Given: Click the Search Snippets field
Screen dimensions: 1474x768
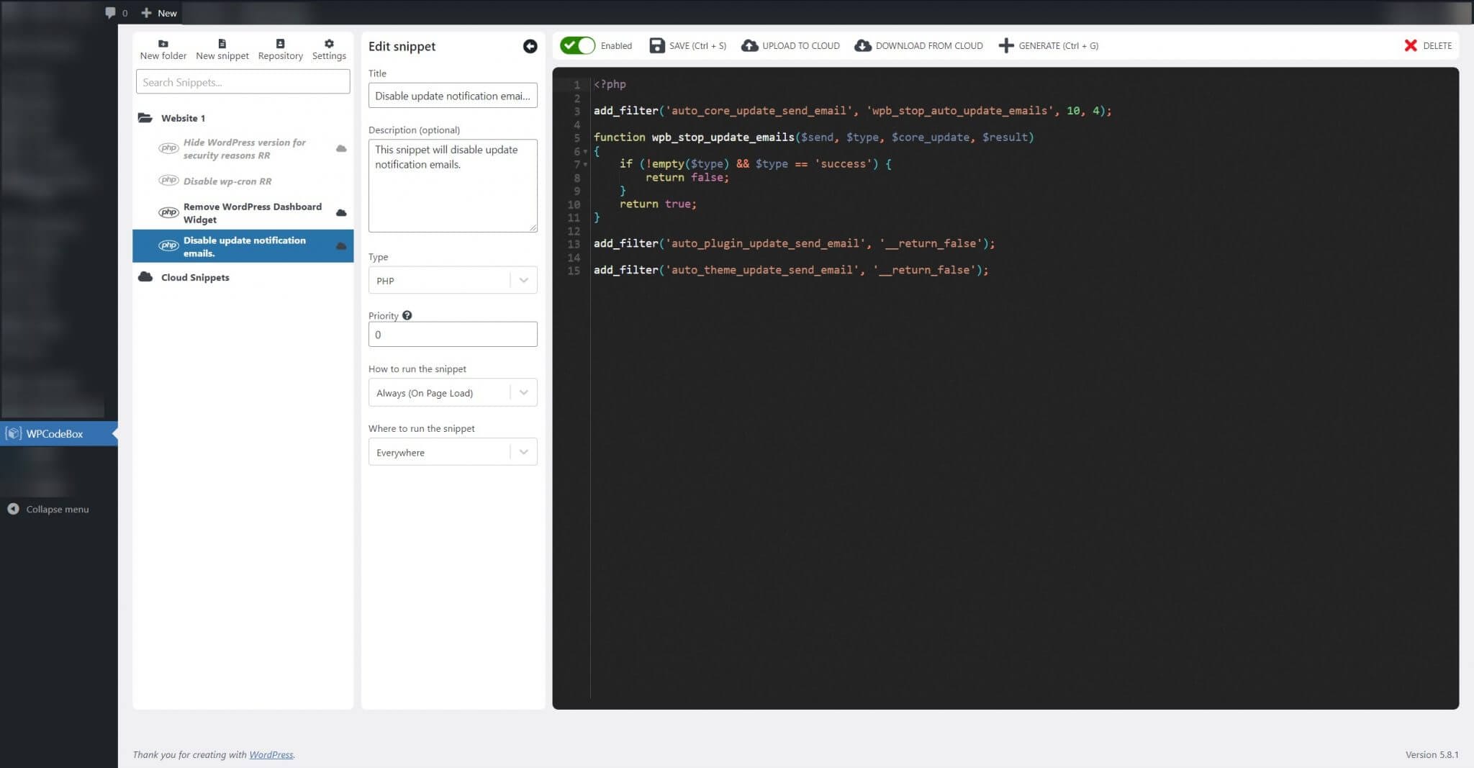Looking at the screenshot, I should (x=243, y=81).
